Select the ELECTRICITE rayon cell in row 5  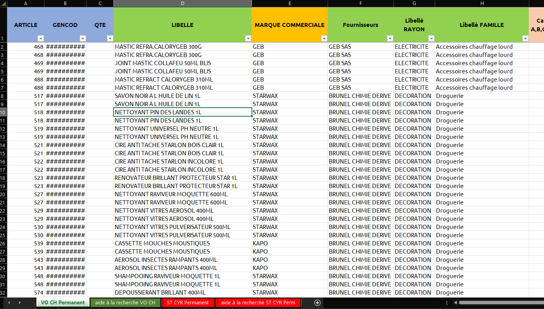tap(414, 71)
